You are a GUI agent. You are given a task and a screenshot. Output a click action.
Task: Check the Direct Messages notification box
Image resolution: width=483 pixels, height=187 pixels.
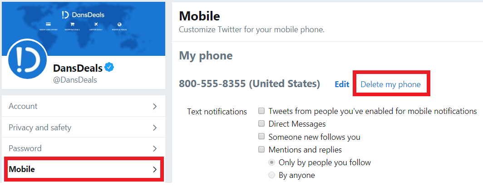261,124
